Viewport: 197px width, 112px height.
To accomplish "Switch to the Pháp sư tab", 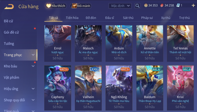I will tap(147, 18).
